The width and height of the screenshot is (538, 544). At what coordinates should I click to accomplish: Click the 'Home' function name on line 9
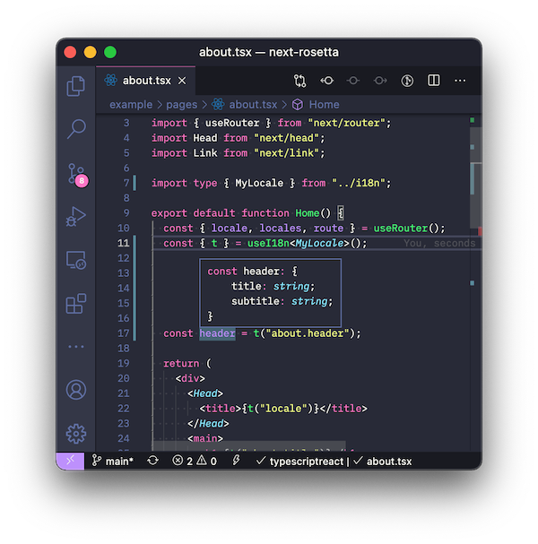pyautogui.click(x=308, y=213)
